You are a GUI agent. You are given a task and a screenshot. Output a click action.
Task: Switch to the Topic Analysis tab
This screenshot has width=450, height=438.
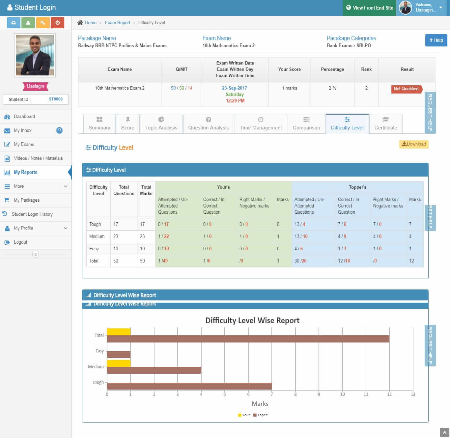tap(161, 124)
